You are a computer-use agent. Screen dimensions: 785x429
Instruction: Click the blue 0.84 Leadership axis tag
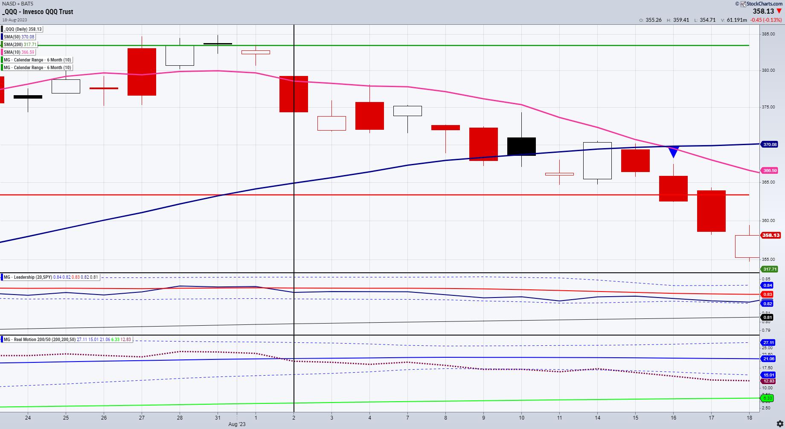point(768,285)
